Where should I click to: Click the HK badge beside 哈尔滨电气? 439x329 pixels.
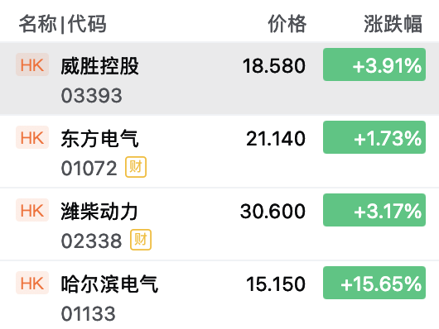32,283
